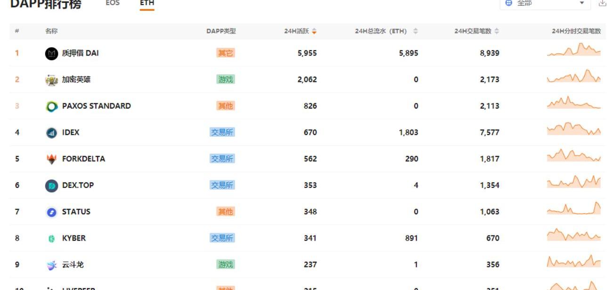613x290 pixels.
Task: Click the DEX.TOP logo icon
Action: [51, 186]
